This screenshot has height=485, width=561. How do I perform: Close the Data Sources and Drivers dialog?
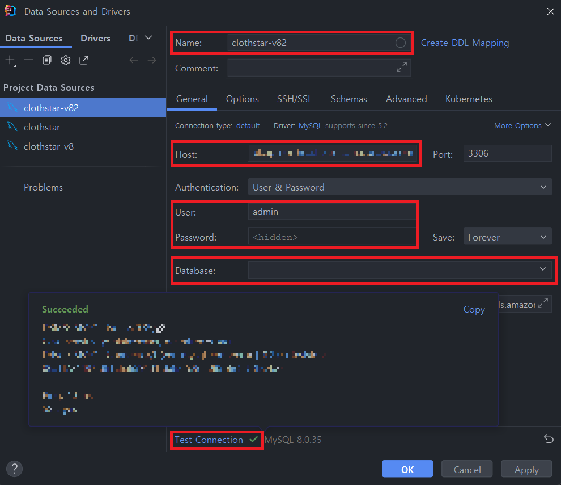point(551,11)
